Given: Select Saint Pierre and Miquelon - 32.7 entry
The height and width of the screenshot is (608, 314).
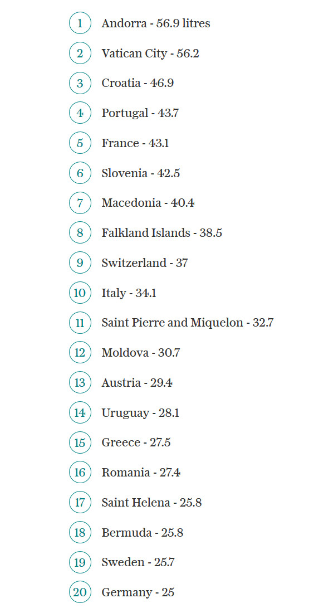Looking at the screenshot, I should [x=188, y=323].
